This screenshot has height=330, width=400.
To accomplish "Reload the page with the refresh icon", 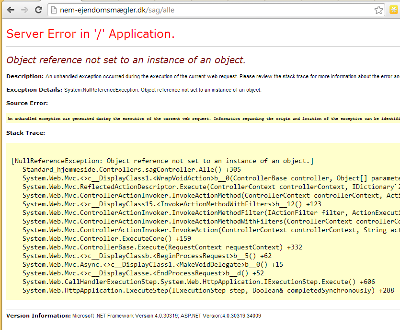I will point(38,10).
